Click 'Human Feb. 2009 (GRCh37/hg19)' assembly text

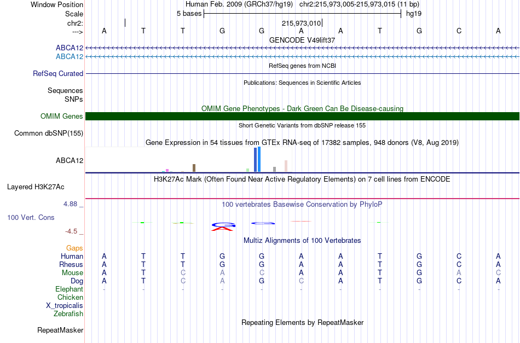click(x=239, y=4)
